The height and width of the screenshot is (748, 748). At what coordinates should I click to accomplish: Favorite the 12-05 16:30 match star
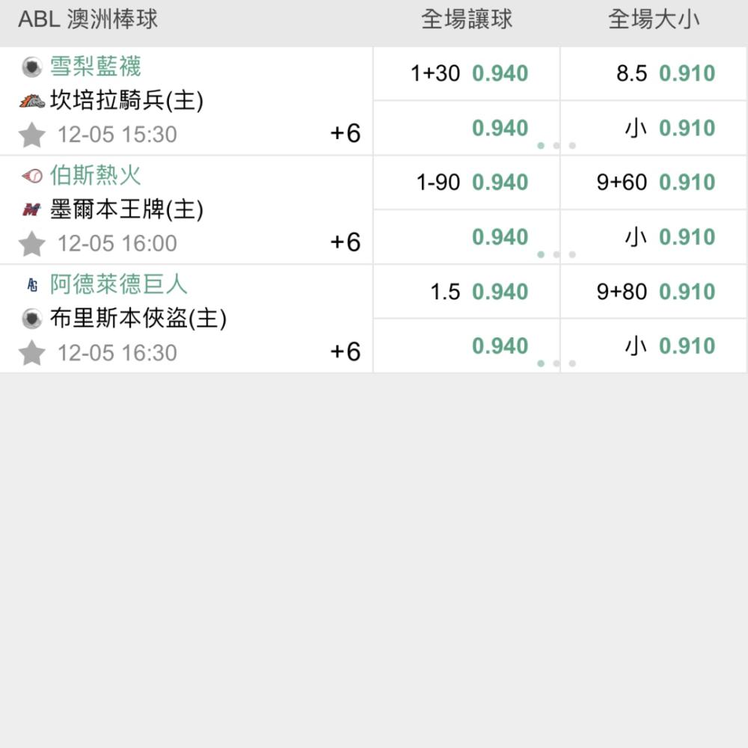[x=32, y=353]
